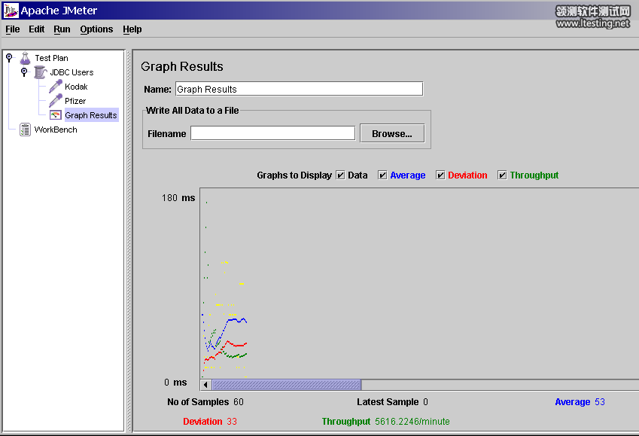639x436 pixels.
Task: Click into the Filename text field
Action: (x=272, y=133)
